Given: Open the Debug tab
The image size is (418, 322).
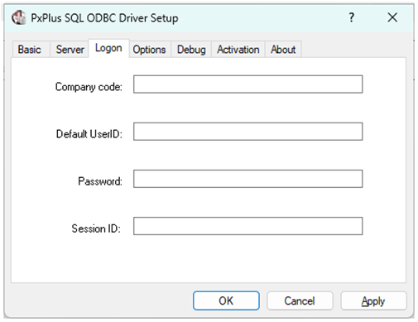Looking at the screenshot, I should (x=191, y=50).
